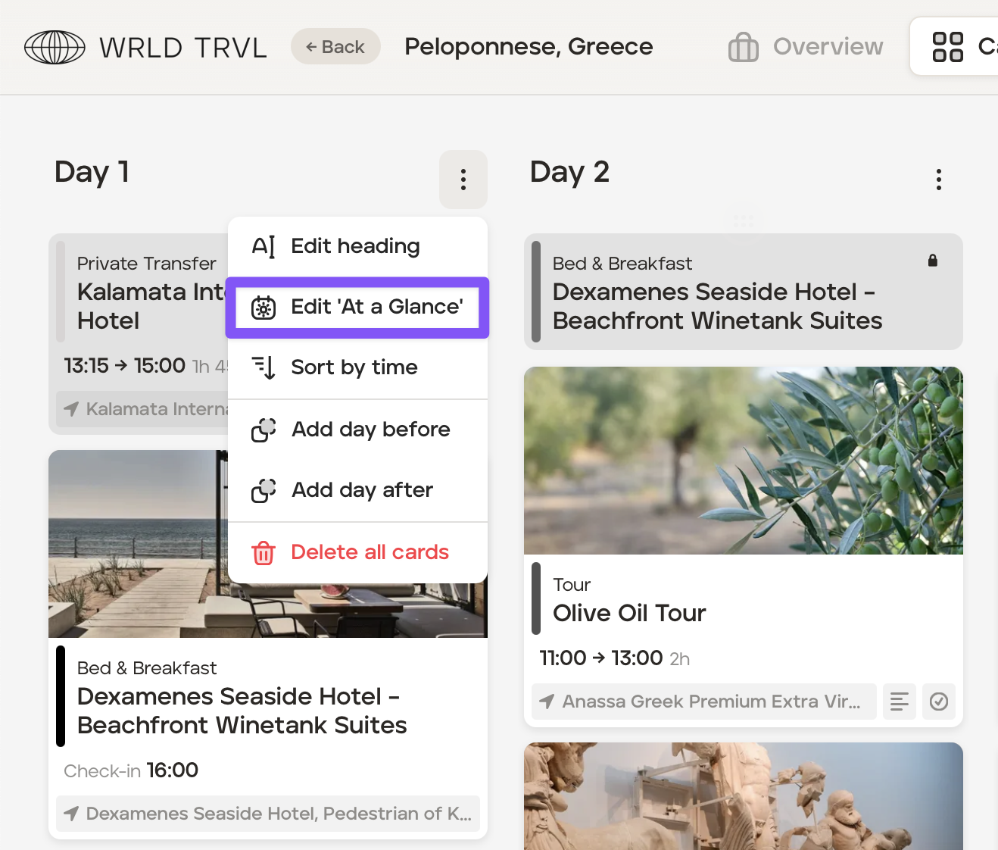Select Edit heading from the menu
The height and width of the screenshot is (850, 998).
coord(355,246)
